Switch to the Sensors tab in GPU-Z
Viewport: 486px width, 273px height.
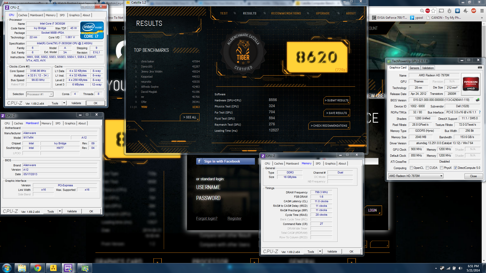(x=414, y=68)
